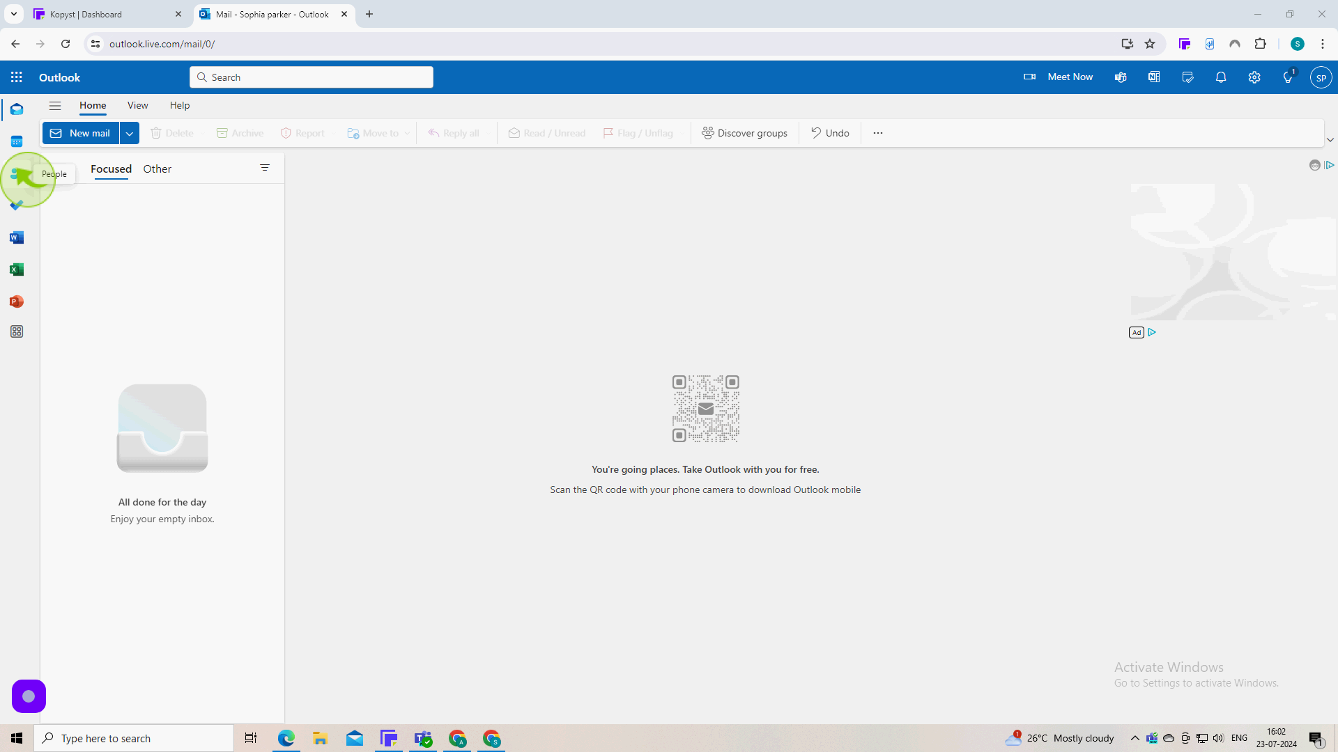Expand the New mail dropdown arrow
This screenshot has height=752, width=1338.
[x=130, y=133]
